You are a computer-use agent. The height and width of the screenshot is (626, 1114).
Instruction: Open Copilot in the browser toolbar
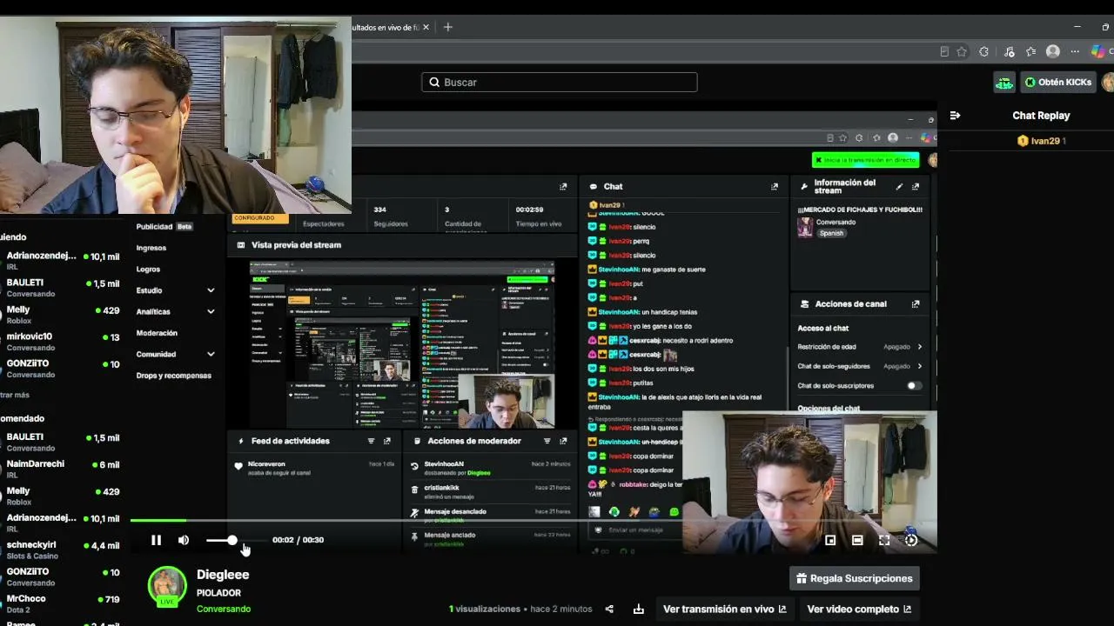pos(1098,52)
